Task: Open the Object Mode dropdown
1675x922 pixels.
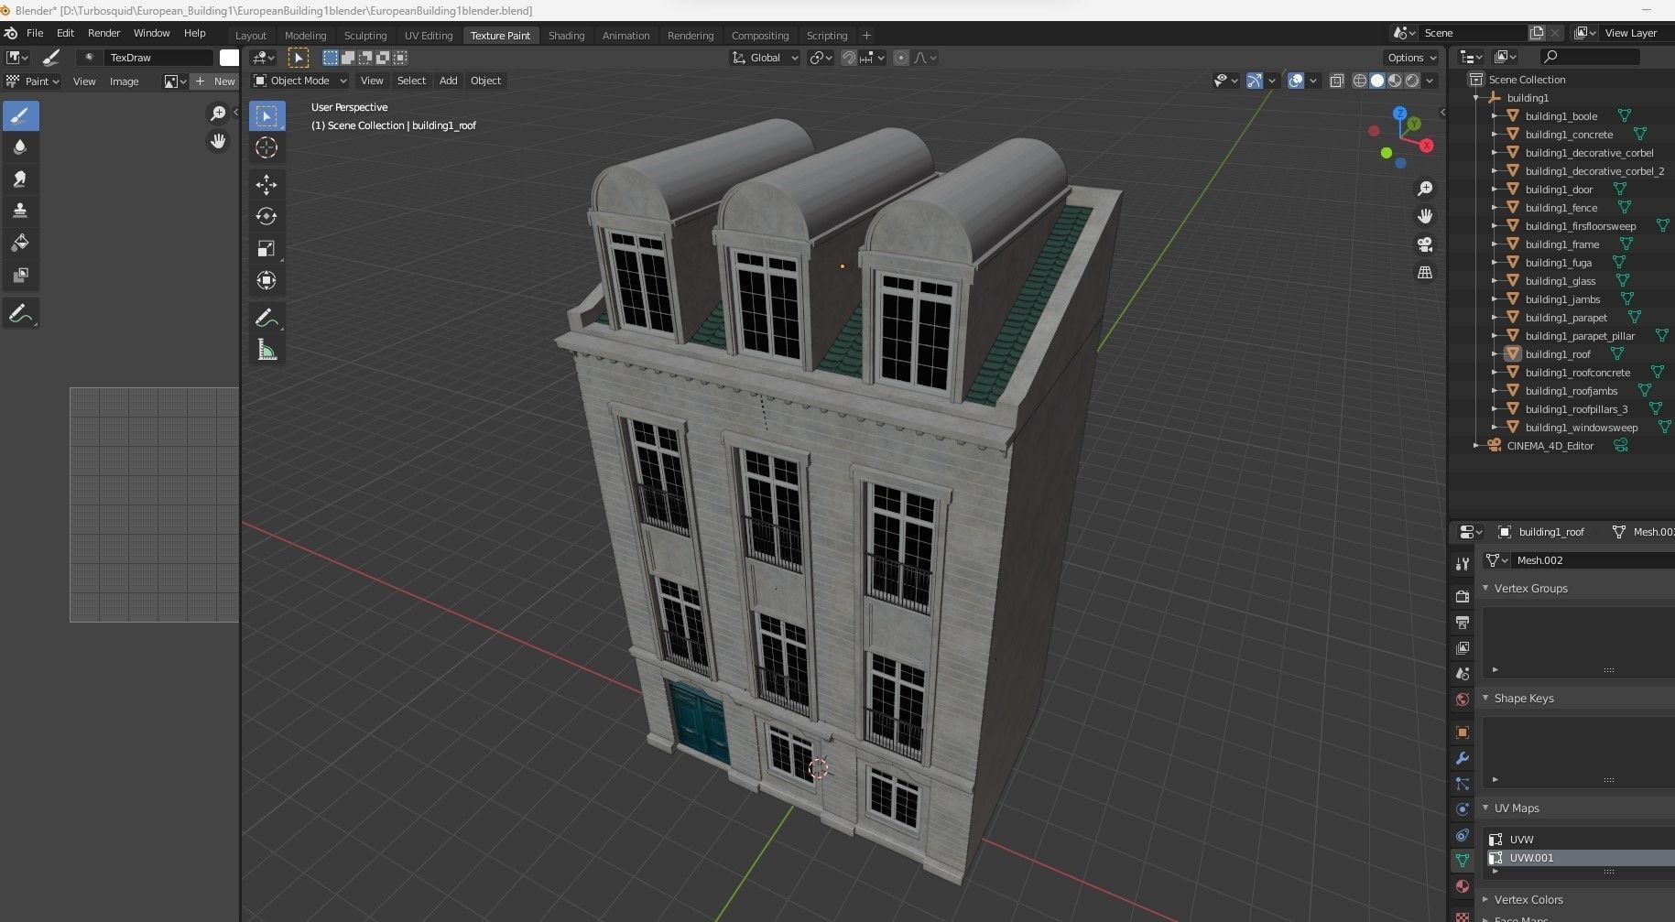Action: click(x=300, y=81)
